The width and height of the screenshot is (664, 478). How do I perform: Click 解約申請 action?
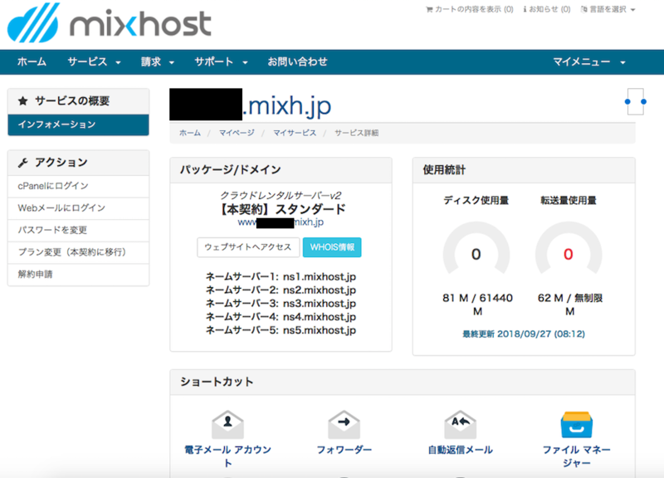click(78, 274)
